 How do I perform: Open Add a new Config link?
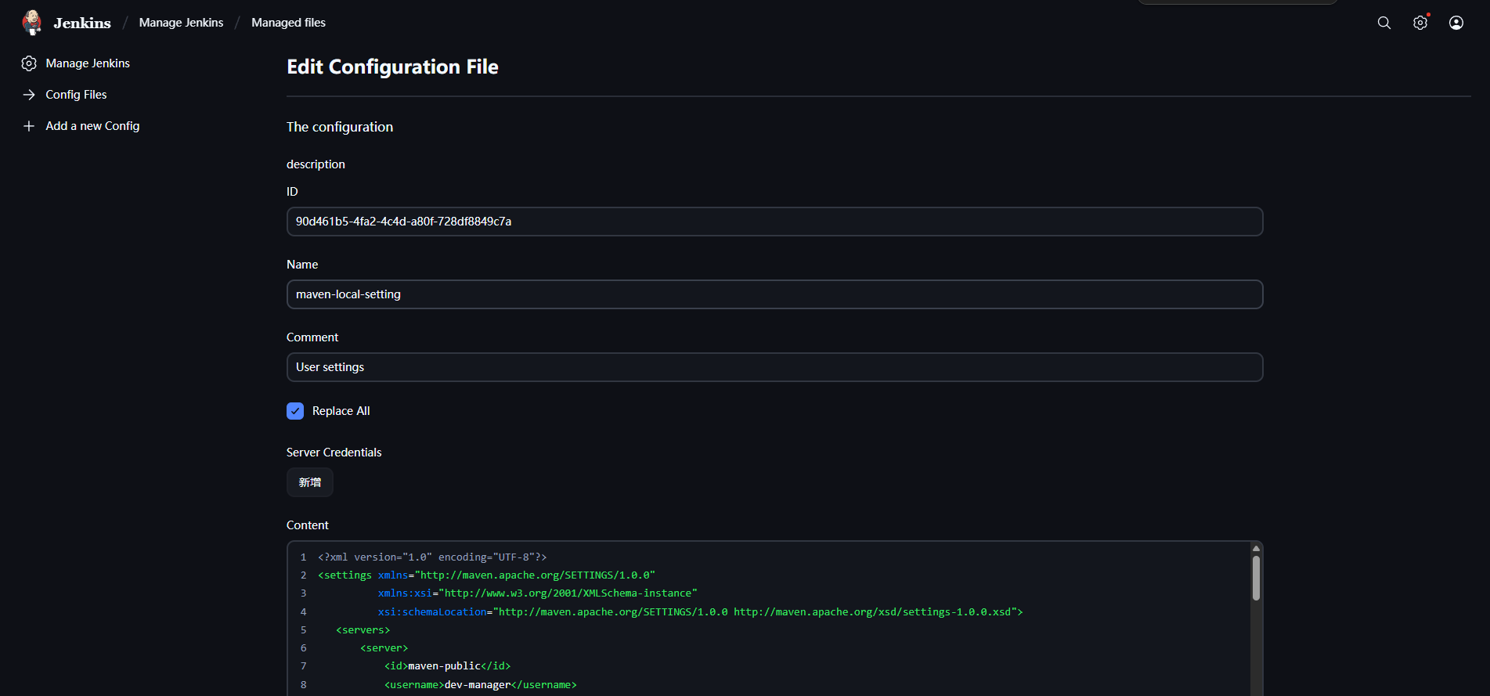[92, 126]
